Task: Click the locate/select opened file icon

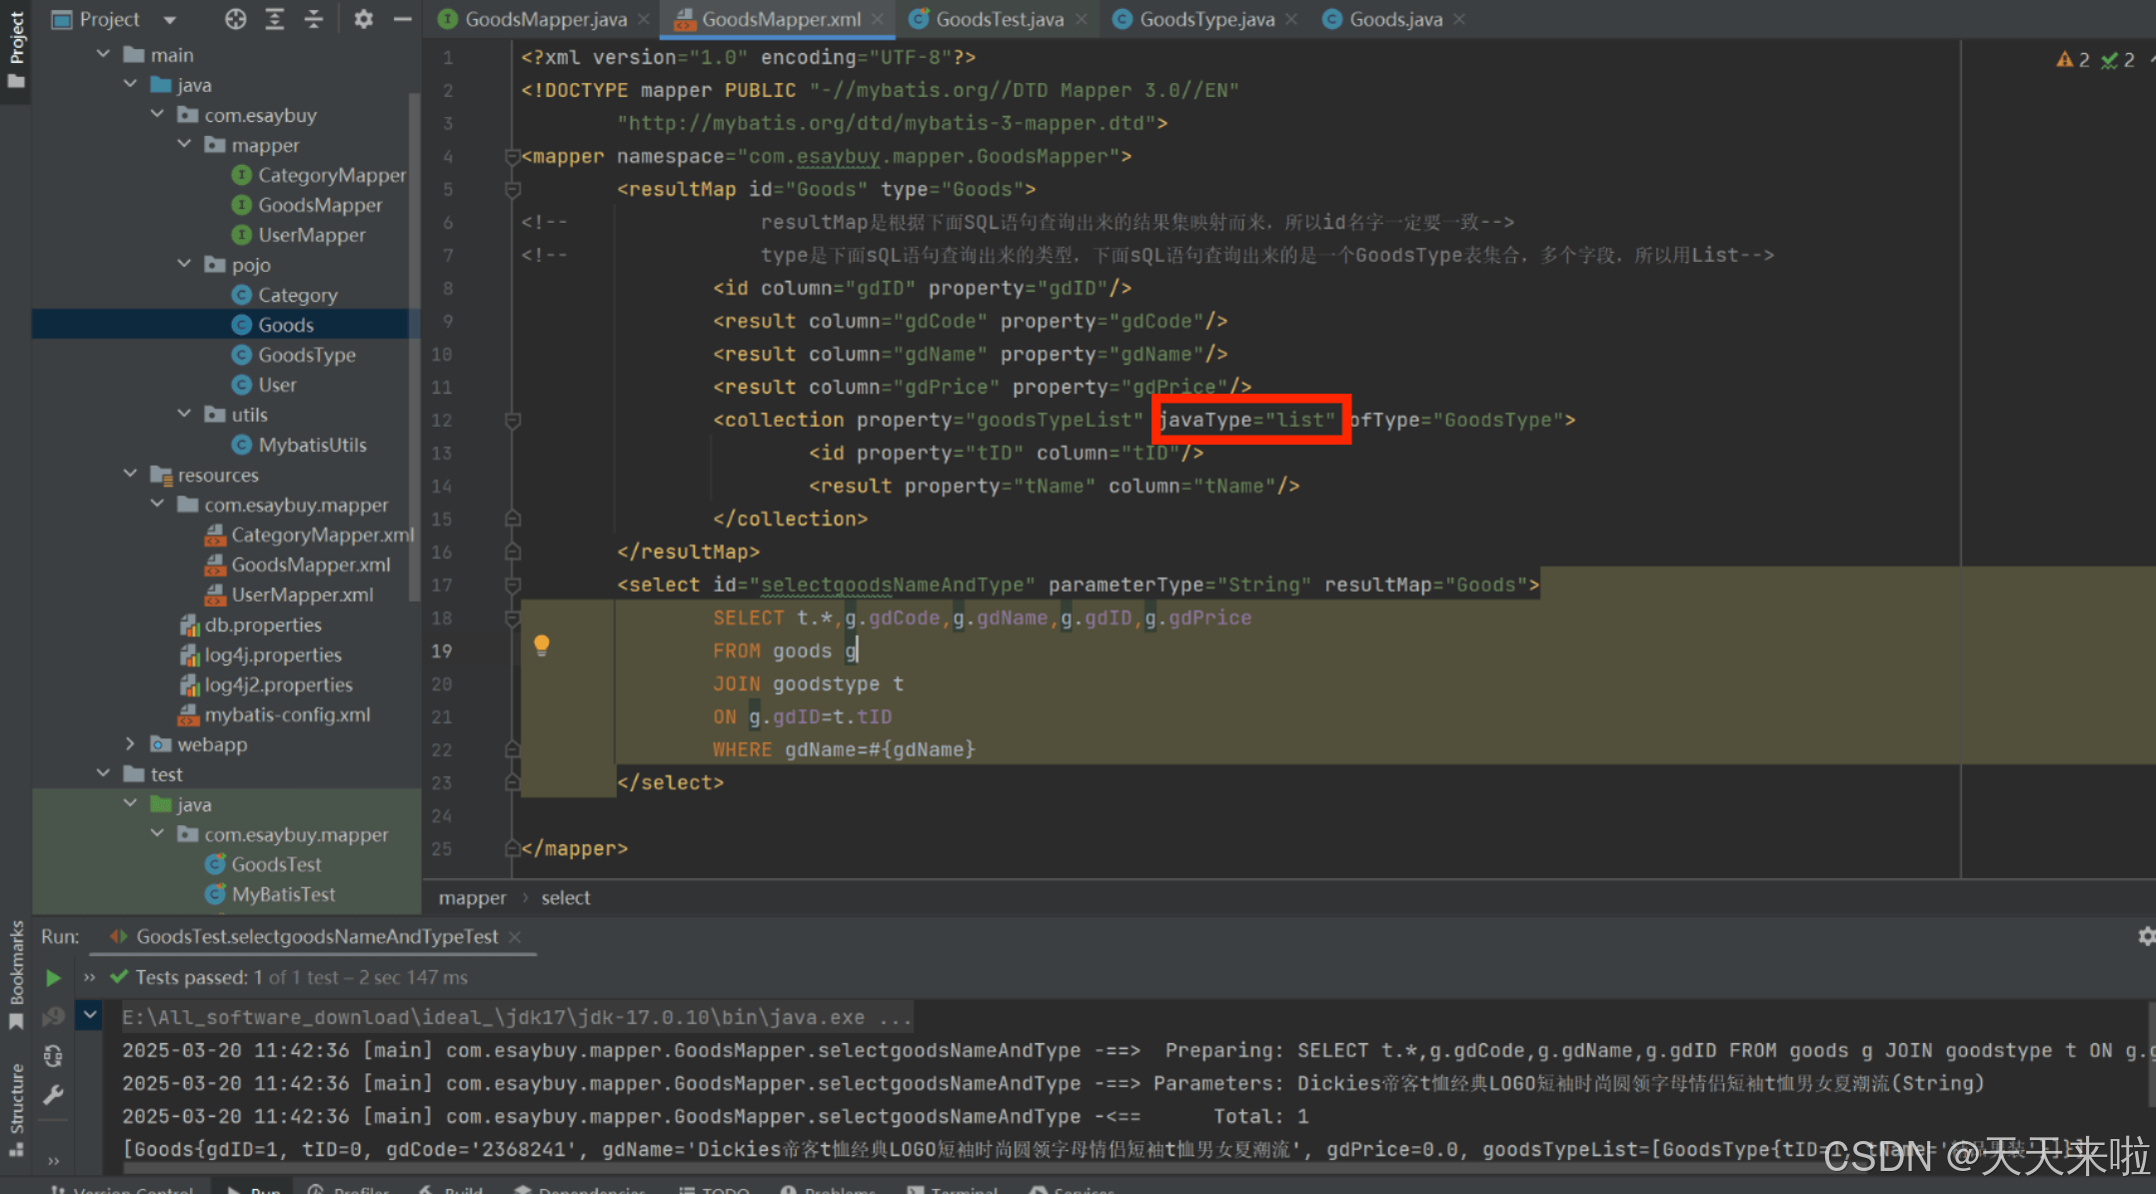Action: tap(235, 19)
